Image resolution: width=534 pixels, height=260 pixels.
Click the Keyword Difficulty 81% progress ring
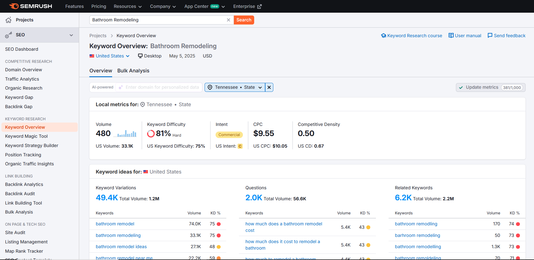tap(151, 134)
